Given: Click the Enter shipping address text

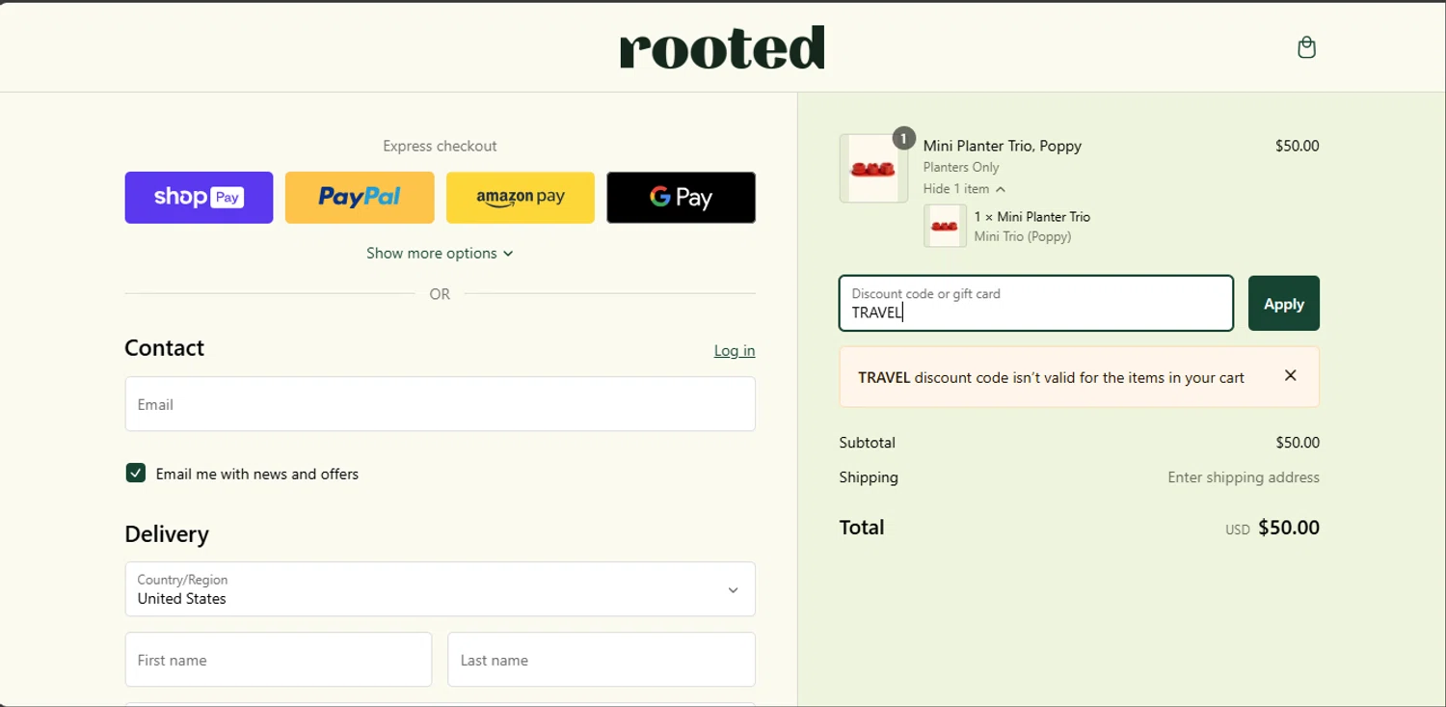Looking at the screenshot, I should click(1244, 477).
